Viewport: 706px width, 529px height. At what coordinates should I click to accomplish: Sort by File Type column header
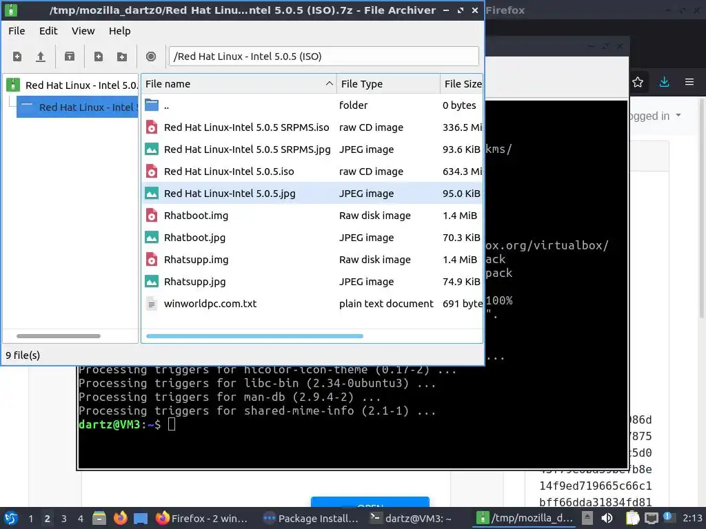coord(389,84)
